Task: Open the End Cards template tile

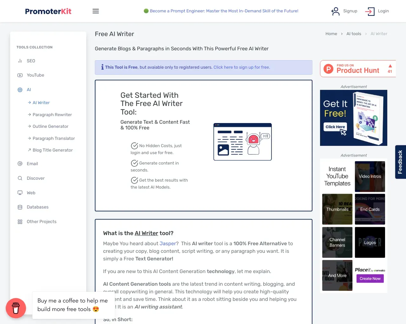Action: (x=370, y=209)
